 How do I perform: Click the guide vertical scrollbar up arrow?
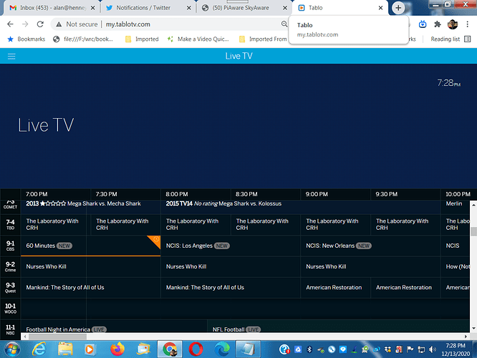(473, 205)
